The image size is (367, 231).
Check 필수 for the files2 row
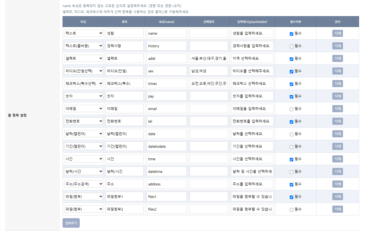(x=291, y=210)
